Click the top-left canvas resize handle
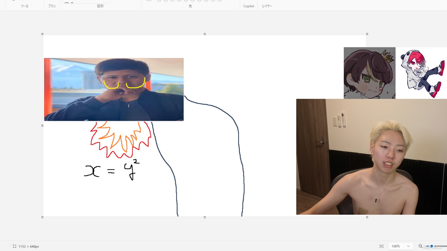Image resolution: width=447 pixels, height=251 pixels. [42, 34]
